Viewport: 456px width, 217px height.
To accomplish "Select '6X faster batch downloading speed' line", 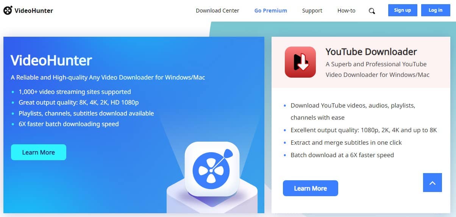I will pos(69,124).
